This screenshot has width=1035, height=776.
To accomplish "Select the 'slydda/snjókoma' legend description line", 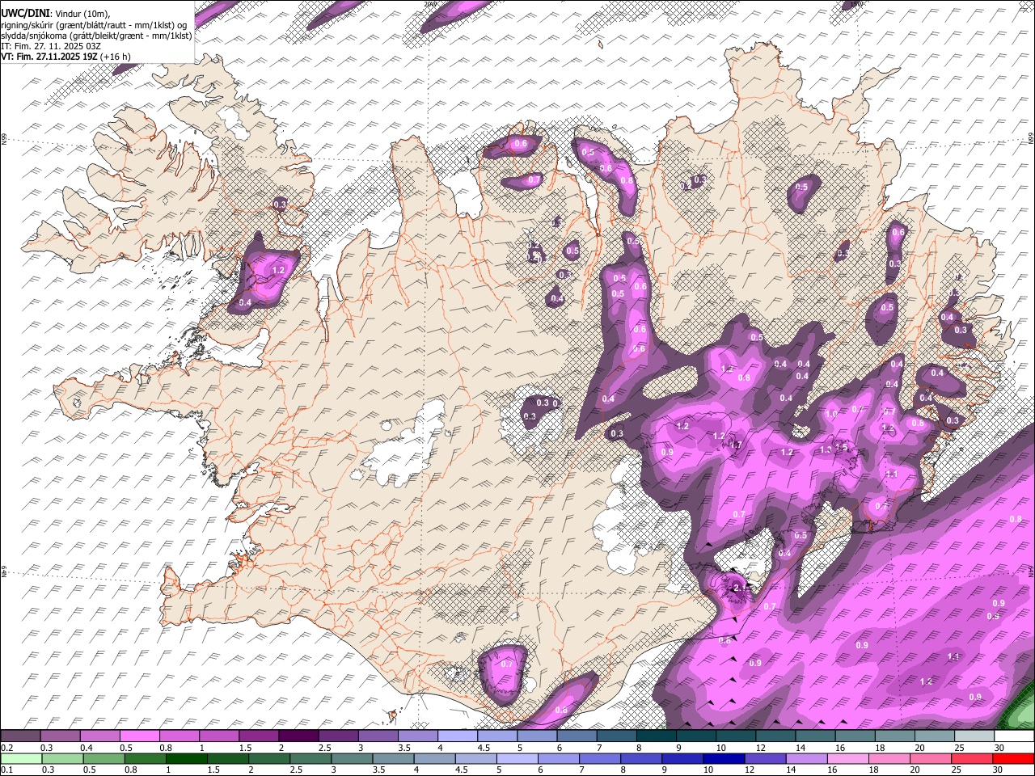I will pyautogui.click(x=96, y=36).
